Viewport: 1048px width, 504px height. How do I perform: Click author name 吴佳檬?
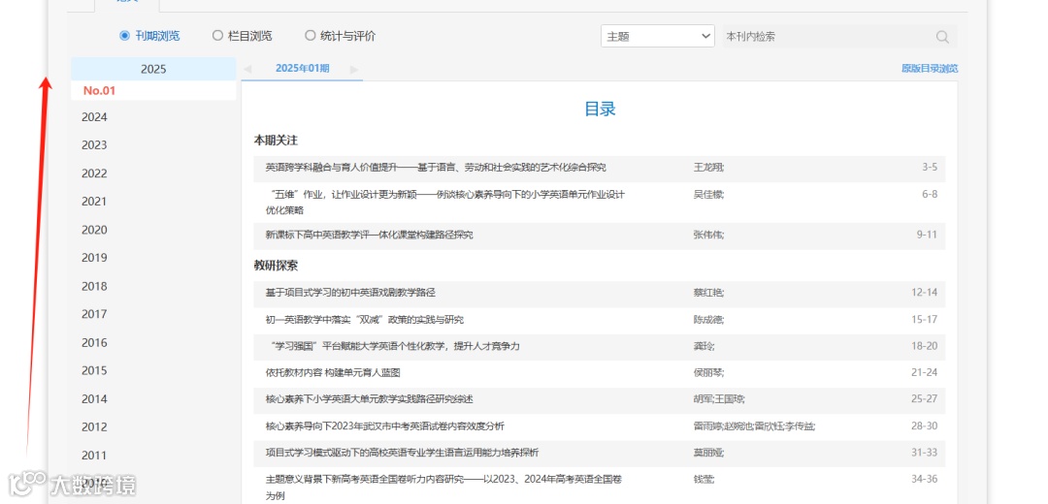[708, 194]
